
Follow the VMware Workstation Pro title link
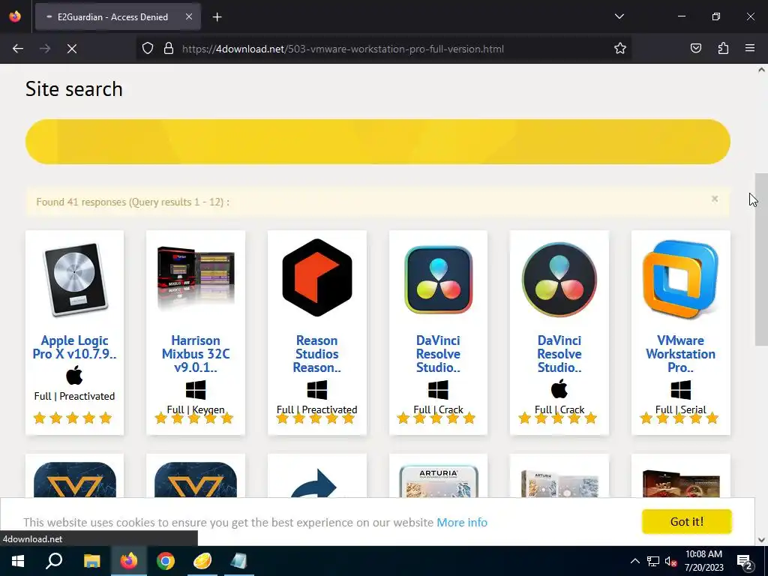[x=681, y=354]
